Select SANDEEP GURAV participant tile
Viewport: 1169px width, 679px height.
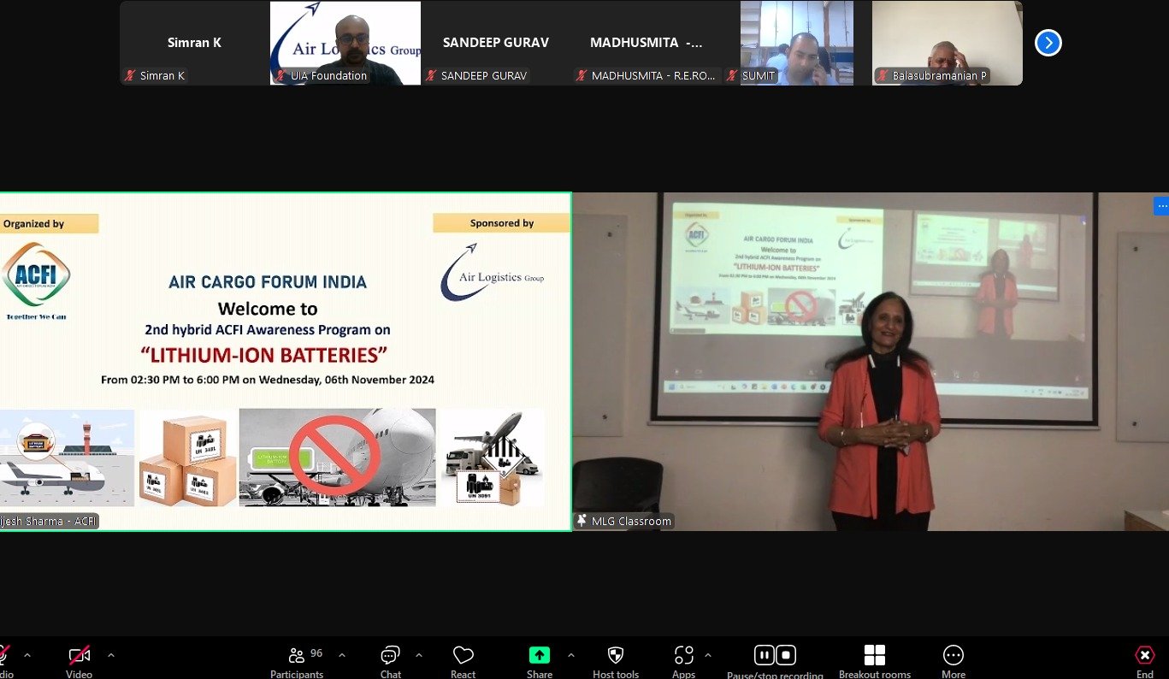(x=496, y=43)
